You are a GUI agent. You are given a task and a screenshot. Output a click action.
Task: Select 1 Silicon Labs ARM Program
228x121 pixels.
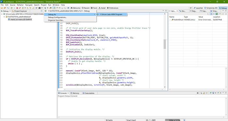click(111, 14)
